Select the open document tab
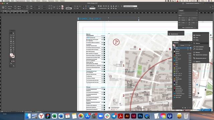Screen dimensions: 214x120 pos(15,11)
